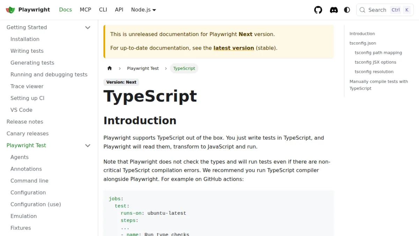Jump to Manually compile tests with TypeScript
This screenshot has height=236, width=419.
378,85
